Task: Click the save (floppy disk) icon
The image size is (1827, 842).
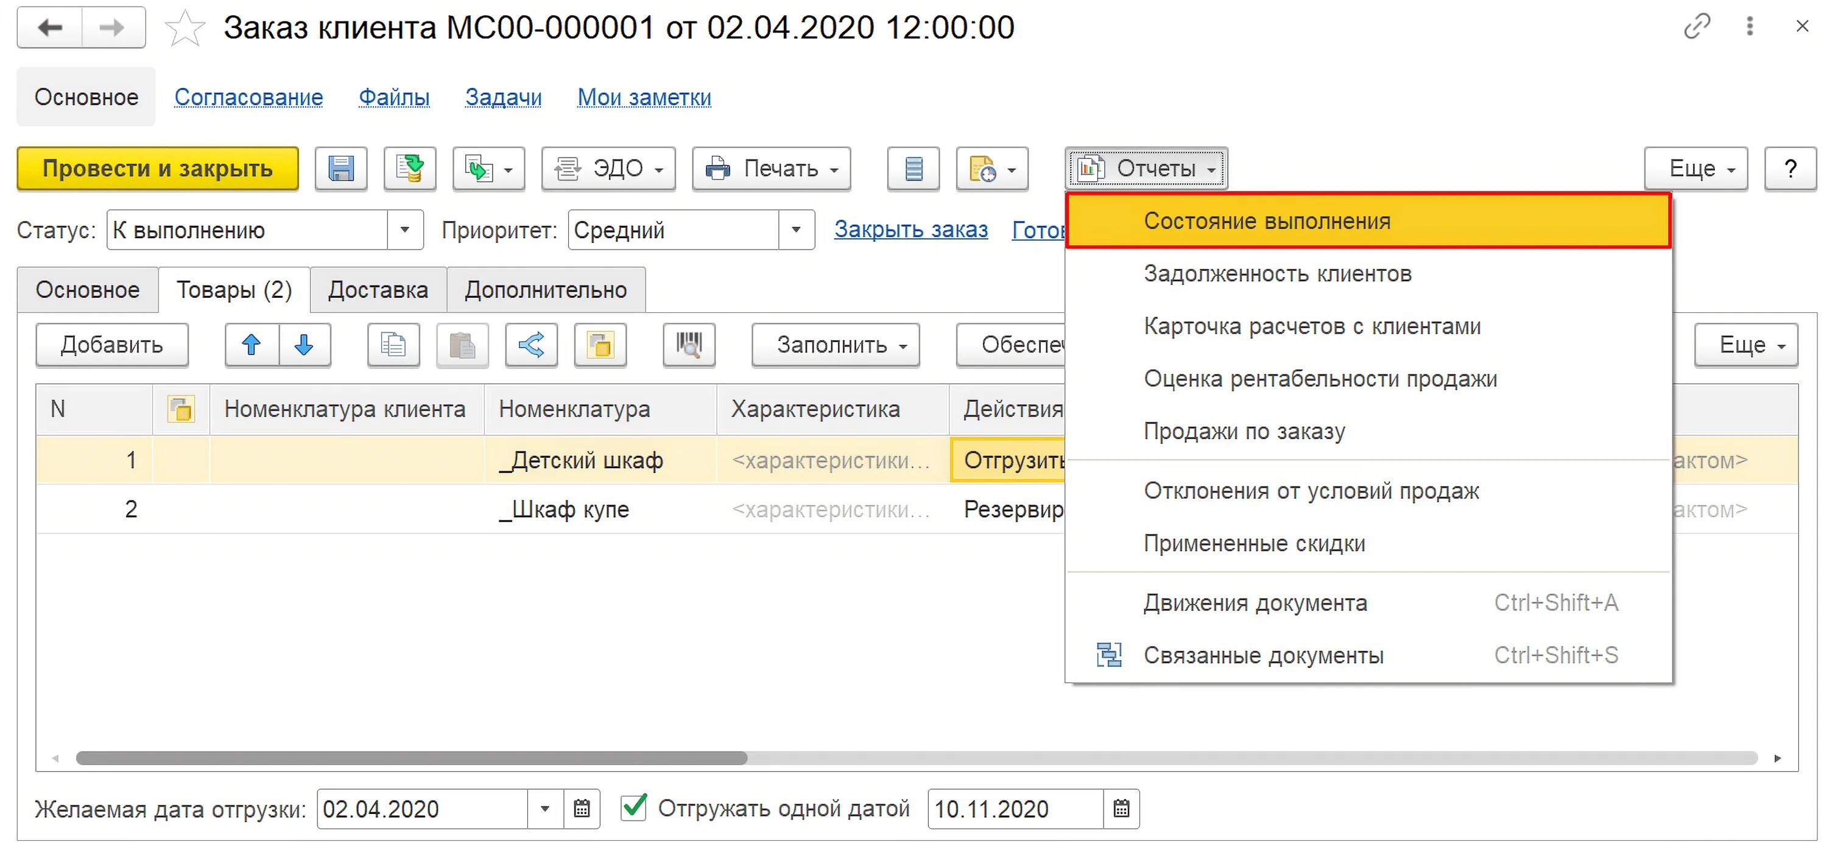Action: tap(340, 169)
